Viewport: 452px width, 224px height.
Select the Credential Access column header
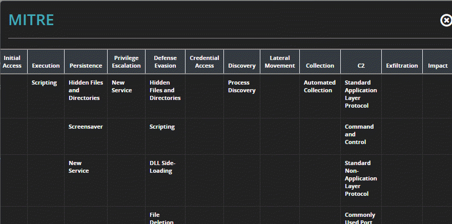click(x=204, y=62)
